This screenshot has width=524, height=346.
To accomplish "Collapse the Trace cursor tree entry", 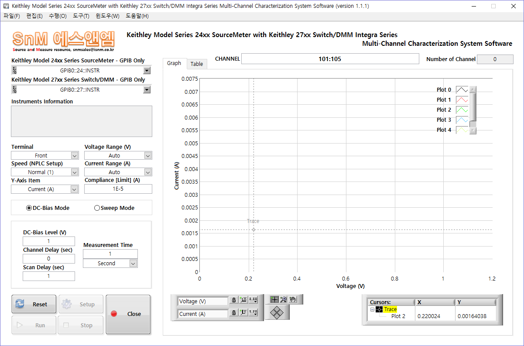I will click(372, 309).
